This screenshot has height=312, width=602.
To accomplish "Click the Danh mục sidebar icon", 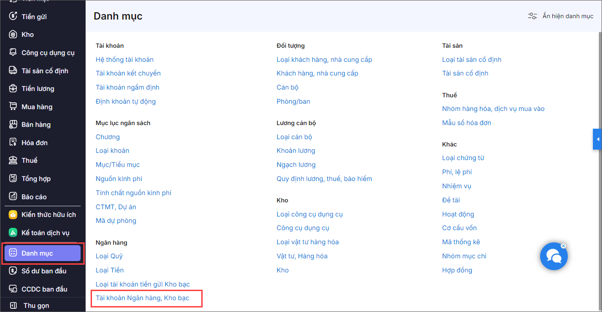I will tap(13, 253).
